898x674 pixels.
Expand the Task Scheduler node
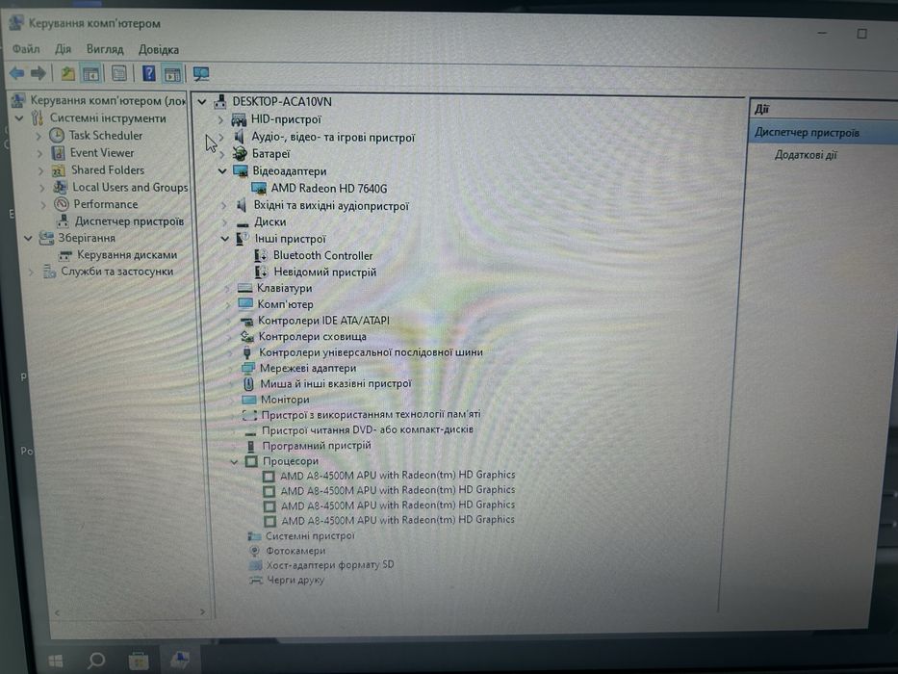[38, 136]
